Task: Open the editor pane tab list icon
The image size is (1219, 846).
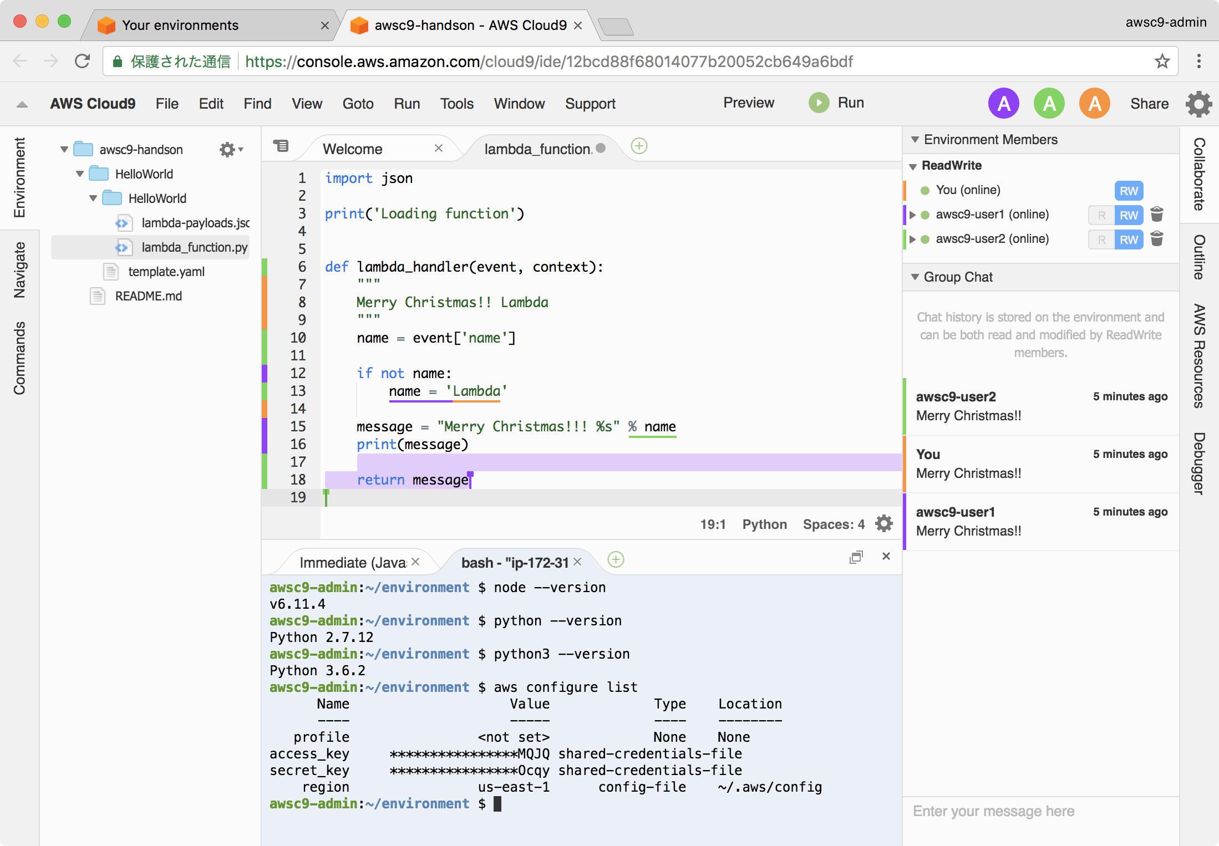Action: (x=281, y=146)
